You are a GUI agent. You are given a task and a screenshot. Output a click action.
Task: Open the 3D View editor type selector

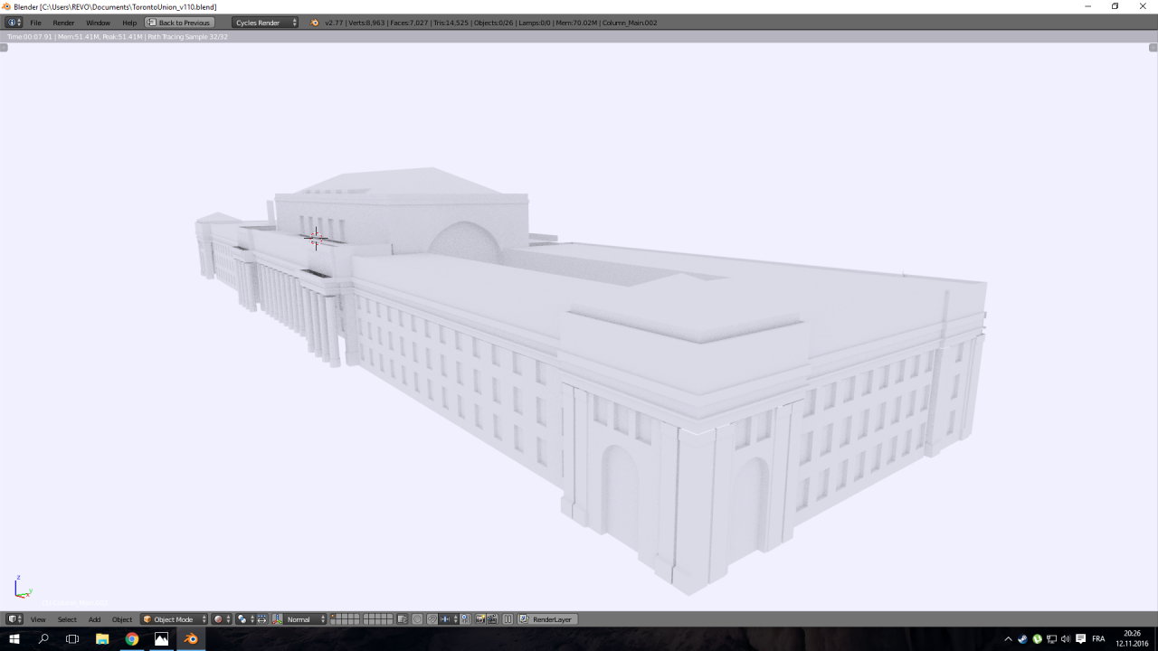point(14,619)
